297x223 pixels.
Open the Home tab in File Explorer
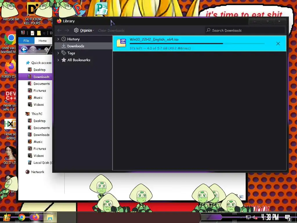[x=43, y=41]
